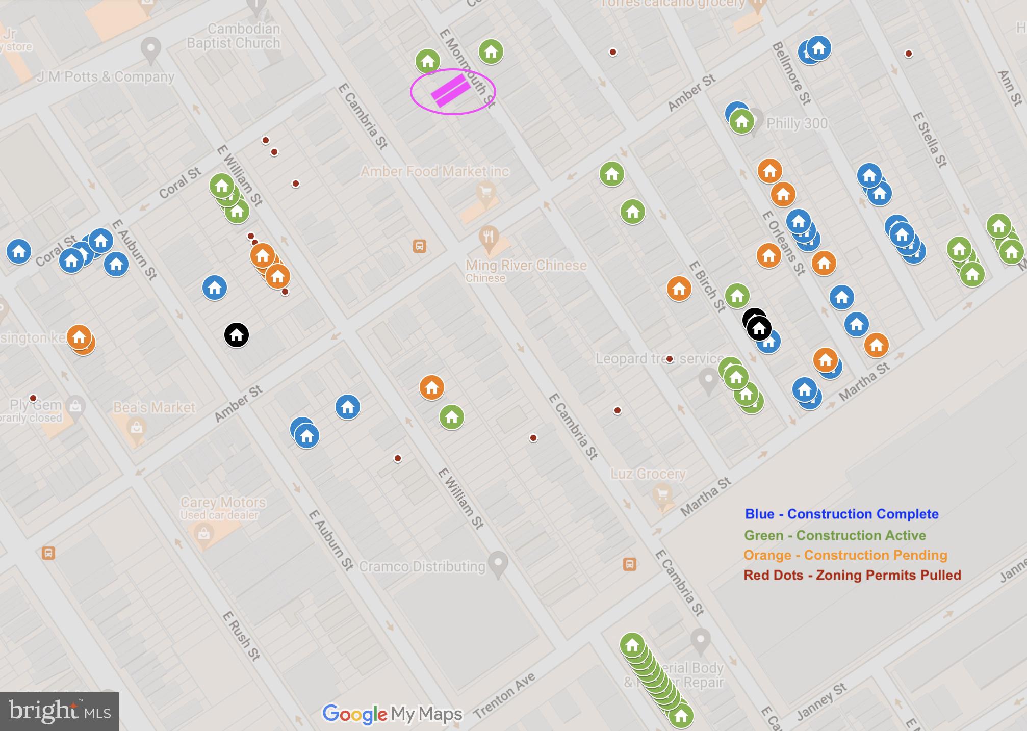The height and width of the screenshot is (731, 1027).
Task: Click the Carey Motors shop icon
Action: (x=203, y=534)
